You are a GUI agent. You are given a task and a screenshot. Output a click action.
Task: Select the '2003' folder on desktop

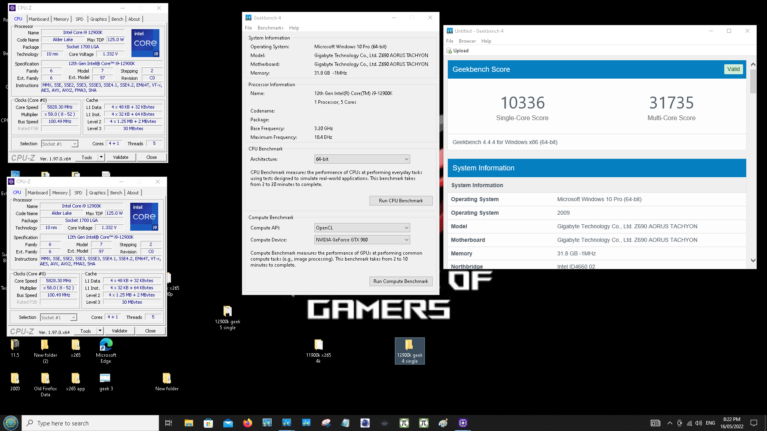pyautogui.click(x=15, y=382)
